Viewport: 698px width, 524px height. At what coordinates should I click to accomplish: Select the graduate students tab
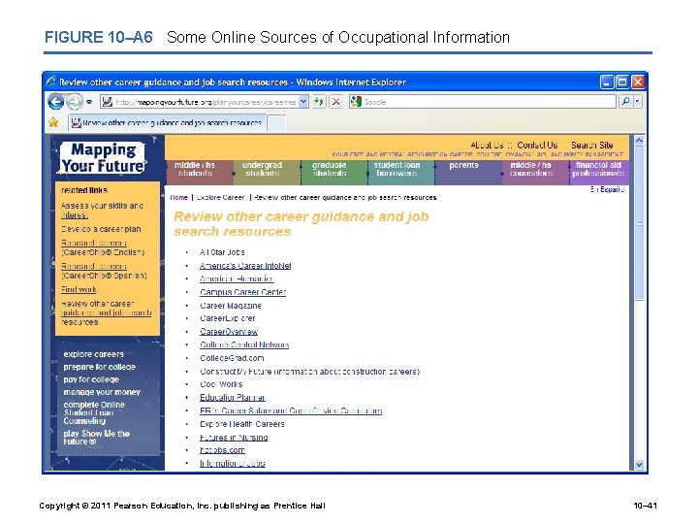(333, 173)
